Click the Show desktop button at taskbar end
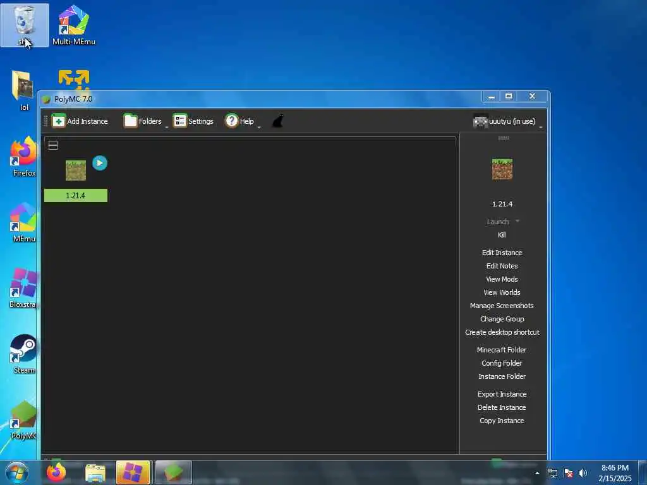 (x=643, y=473)
